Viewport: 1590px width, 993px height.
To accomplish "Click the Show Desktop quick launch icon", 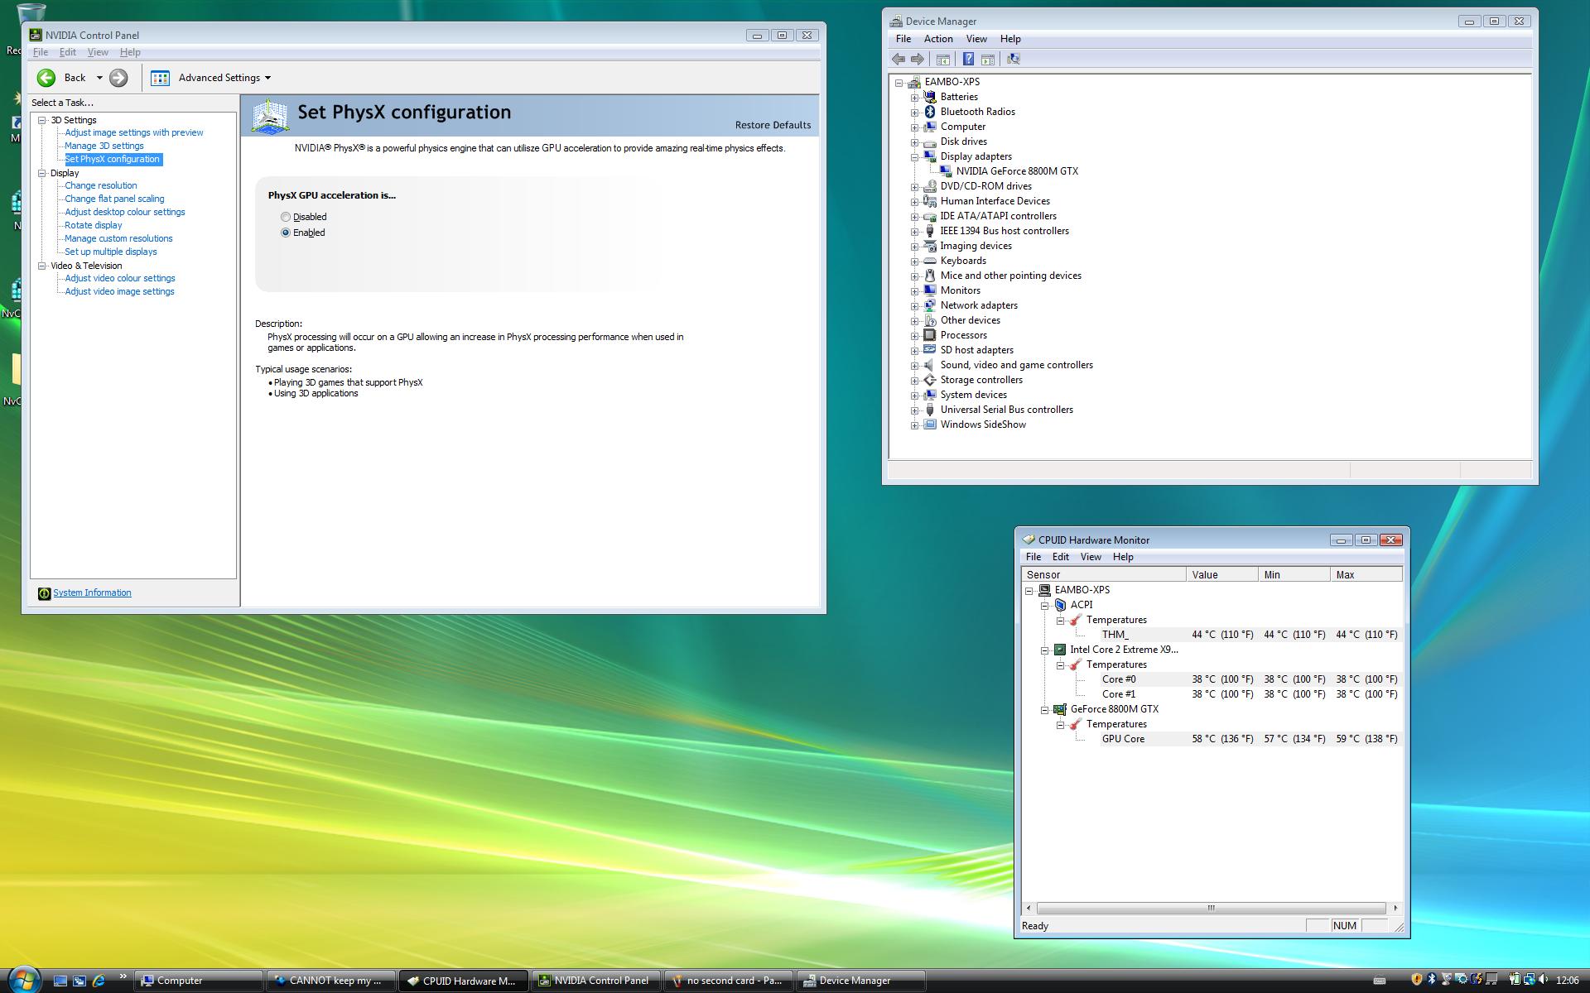I will click(60, 981).
